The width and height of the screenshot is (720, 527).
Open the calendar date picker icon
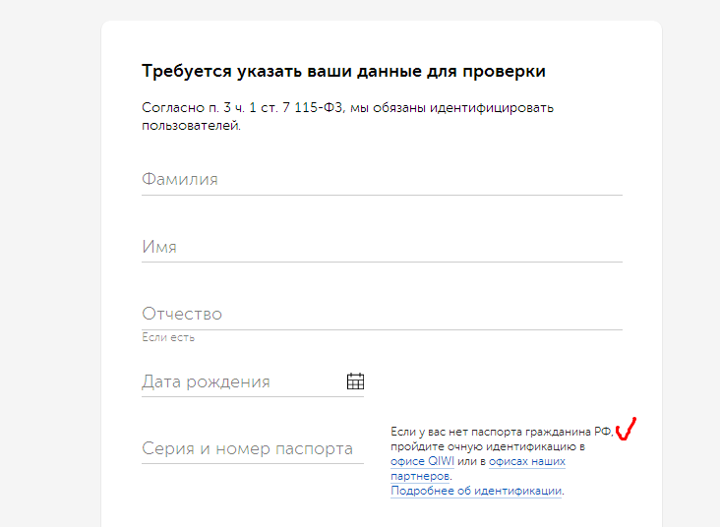point(355,381)
